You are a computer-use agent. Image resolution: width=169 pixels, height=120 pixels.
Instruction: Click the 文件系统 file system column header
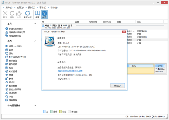click(109, 22)
